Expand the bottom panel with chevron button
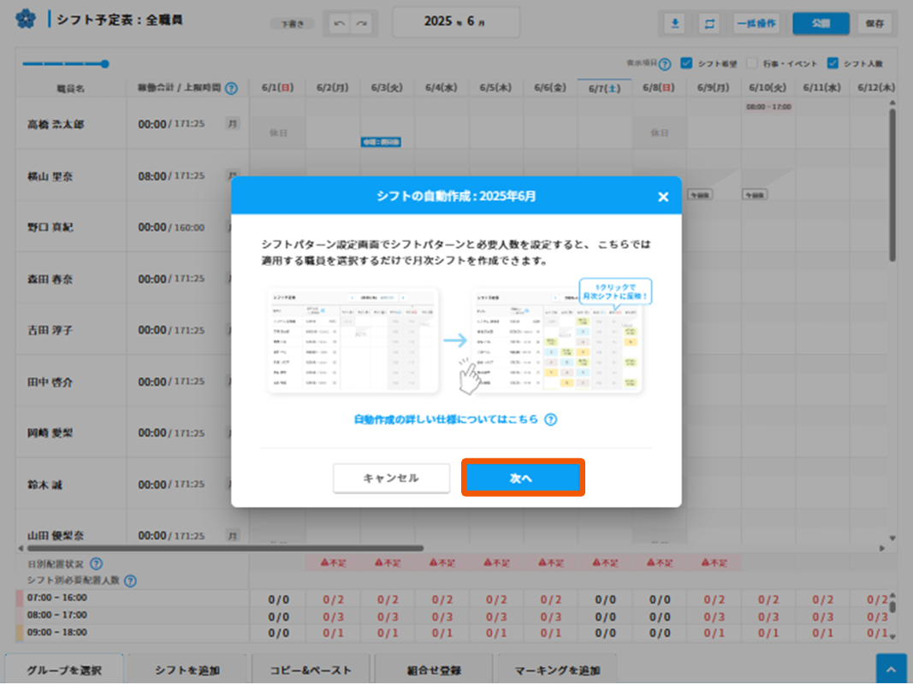 click(x=891, y=669)
